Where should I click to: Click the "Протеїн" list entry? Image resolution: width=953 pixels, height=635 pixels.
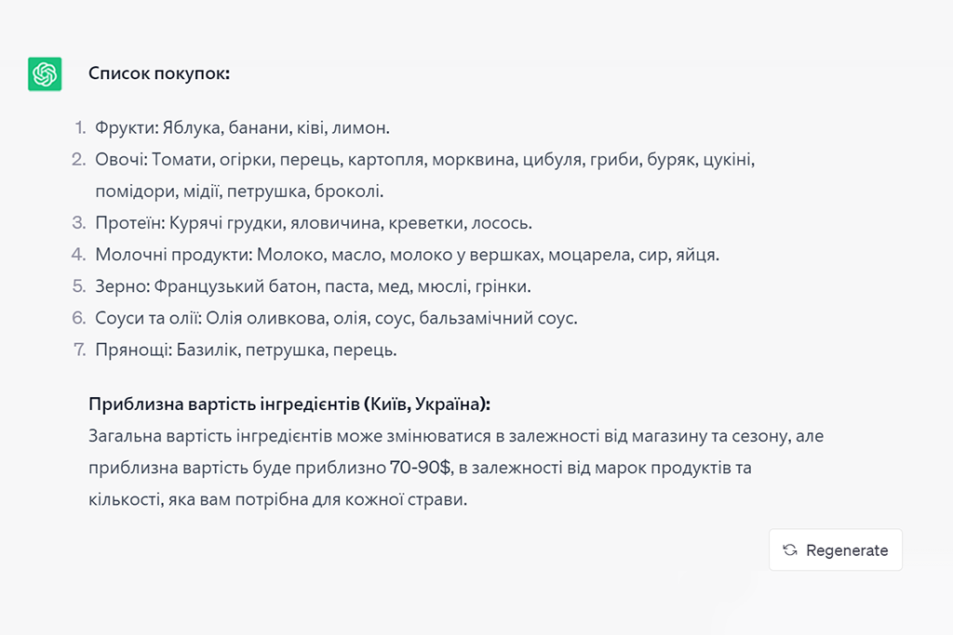[x=314, y=223]
